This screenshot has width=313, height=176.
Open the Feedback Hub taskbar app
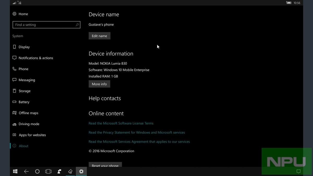(x=59, y=171)
